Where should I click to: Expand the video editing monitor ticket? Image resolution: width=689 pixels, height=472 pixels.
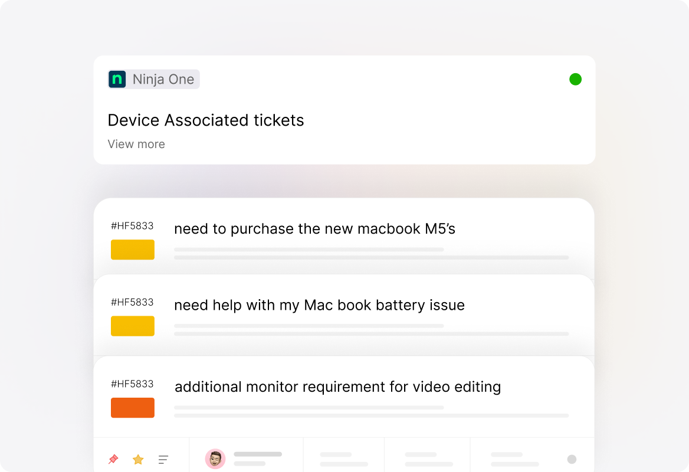point(337,387)
